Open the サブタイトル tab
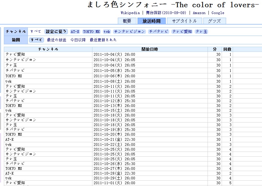This screenshot has height=186, width=262. tap(185, 21)
